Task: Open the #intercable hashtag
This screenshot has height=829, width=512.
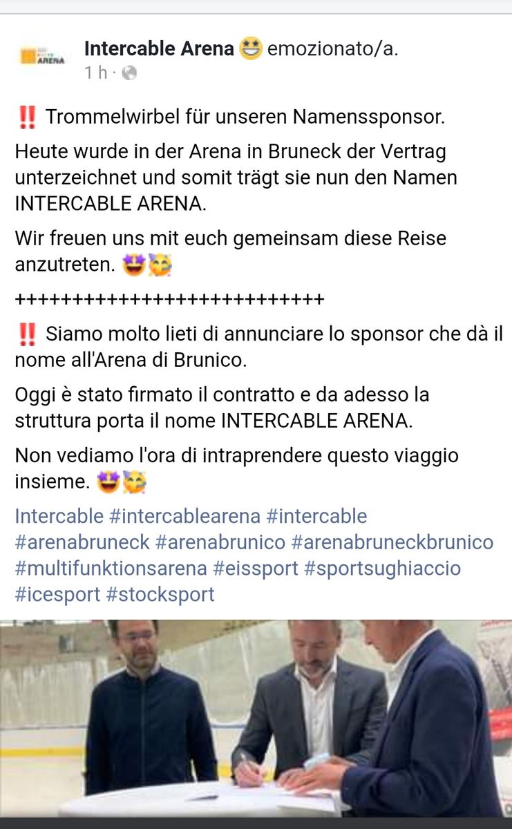Action: point(316,516)
